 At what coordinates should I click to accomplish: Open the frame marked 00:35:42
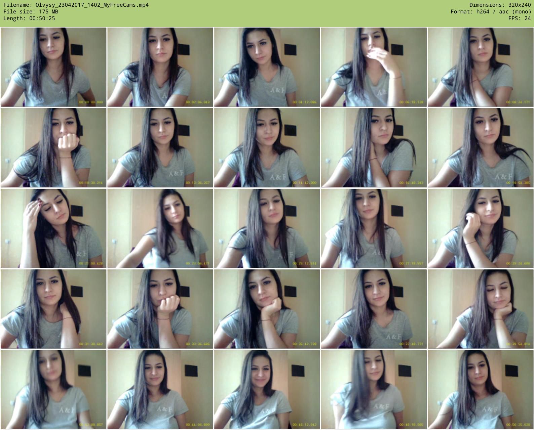coord(267,309)
